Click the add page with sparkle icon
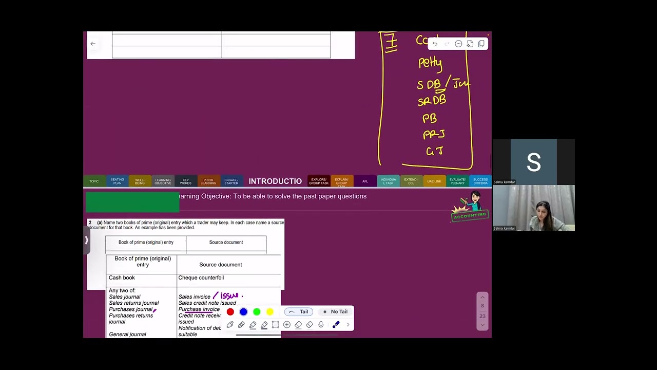The image size is (657, 370). 470,44
